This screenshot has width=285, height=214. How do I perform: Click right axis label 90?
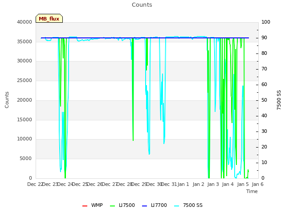click(x=264, y=37)
